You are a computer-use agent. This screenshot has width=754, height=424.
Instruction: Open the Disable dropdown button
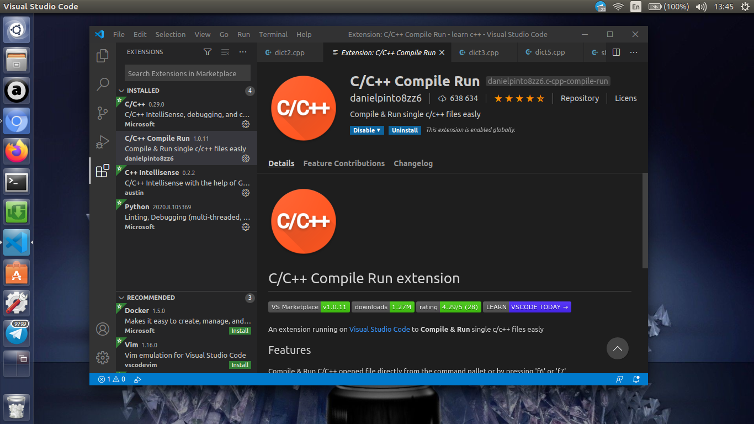point(367,130)
